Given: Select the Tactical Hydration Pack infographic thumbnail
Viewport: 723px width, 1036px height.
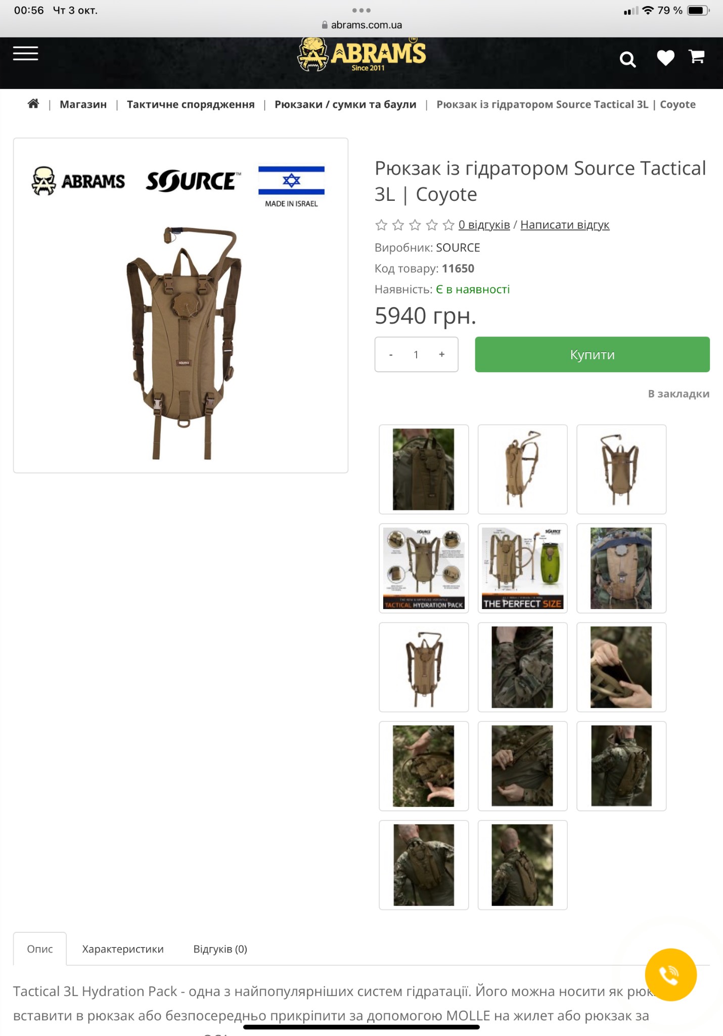Looking at the screenshot, I should coord(424,568).
